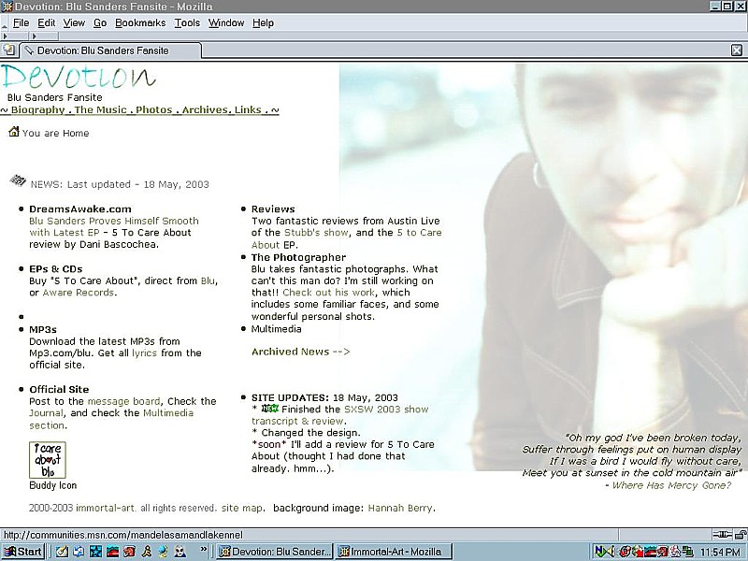
Task: Go to The Music section
Action: click(100, 109)
